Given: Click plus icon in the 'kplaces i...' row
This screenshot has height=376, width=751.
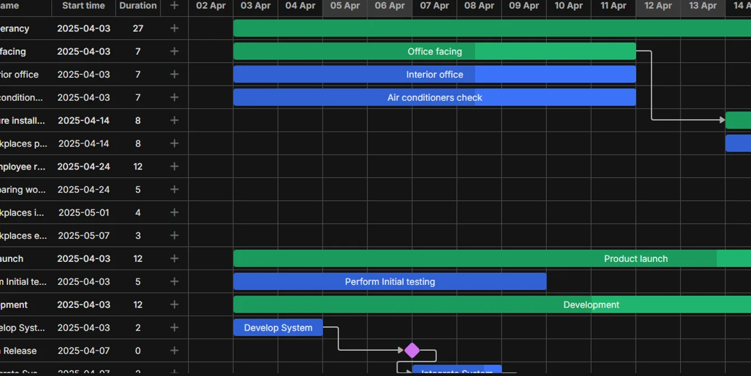Looking at the screenshot, I should [174, 212].
